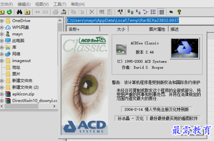Select the 地址 folder
Screen dimensions: 214x141
16,67
